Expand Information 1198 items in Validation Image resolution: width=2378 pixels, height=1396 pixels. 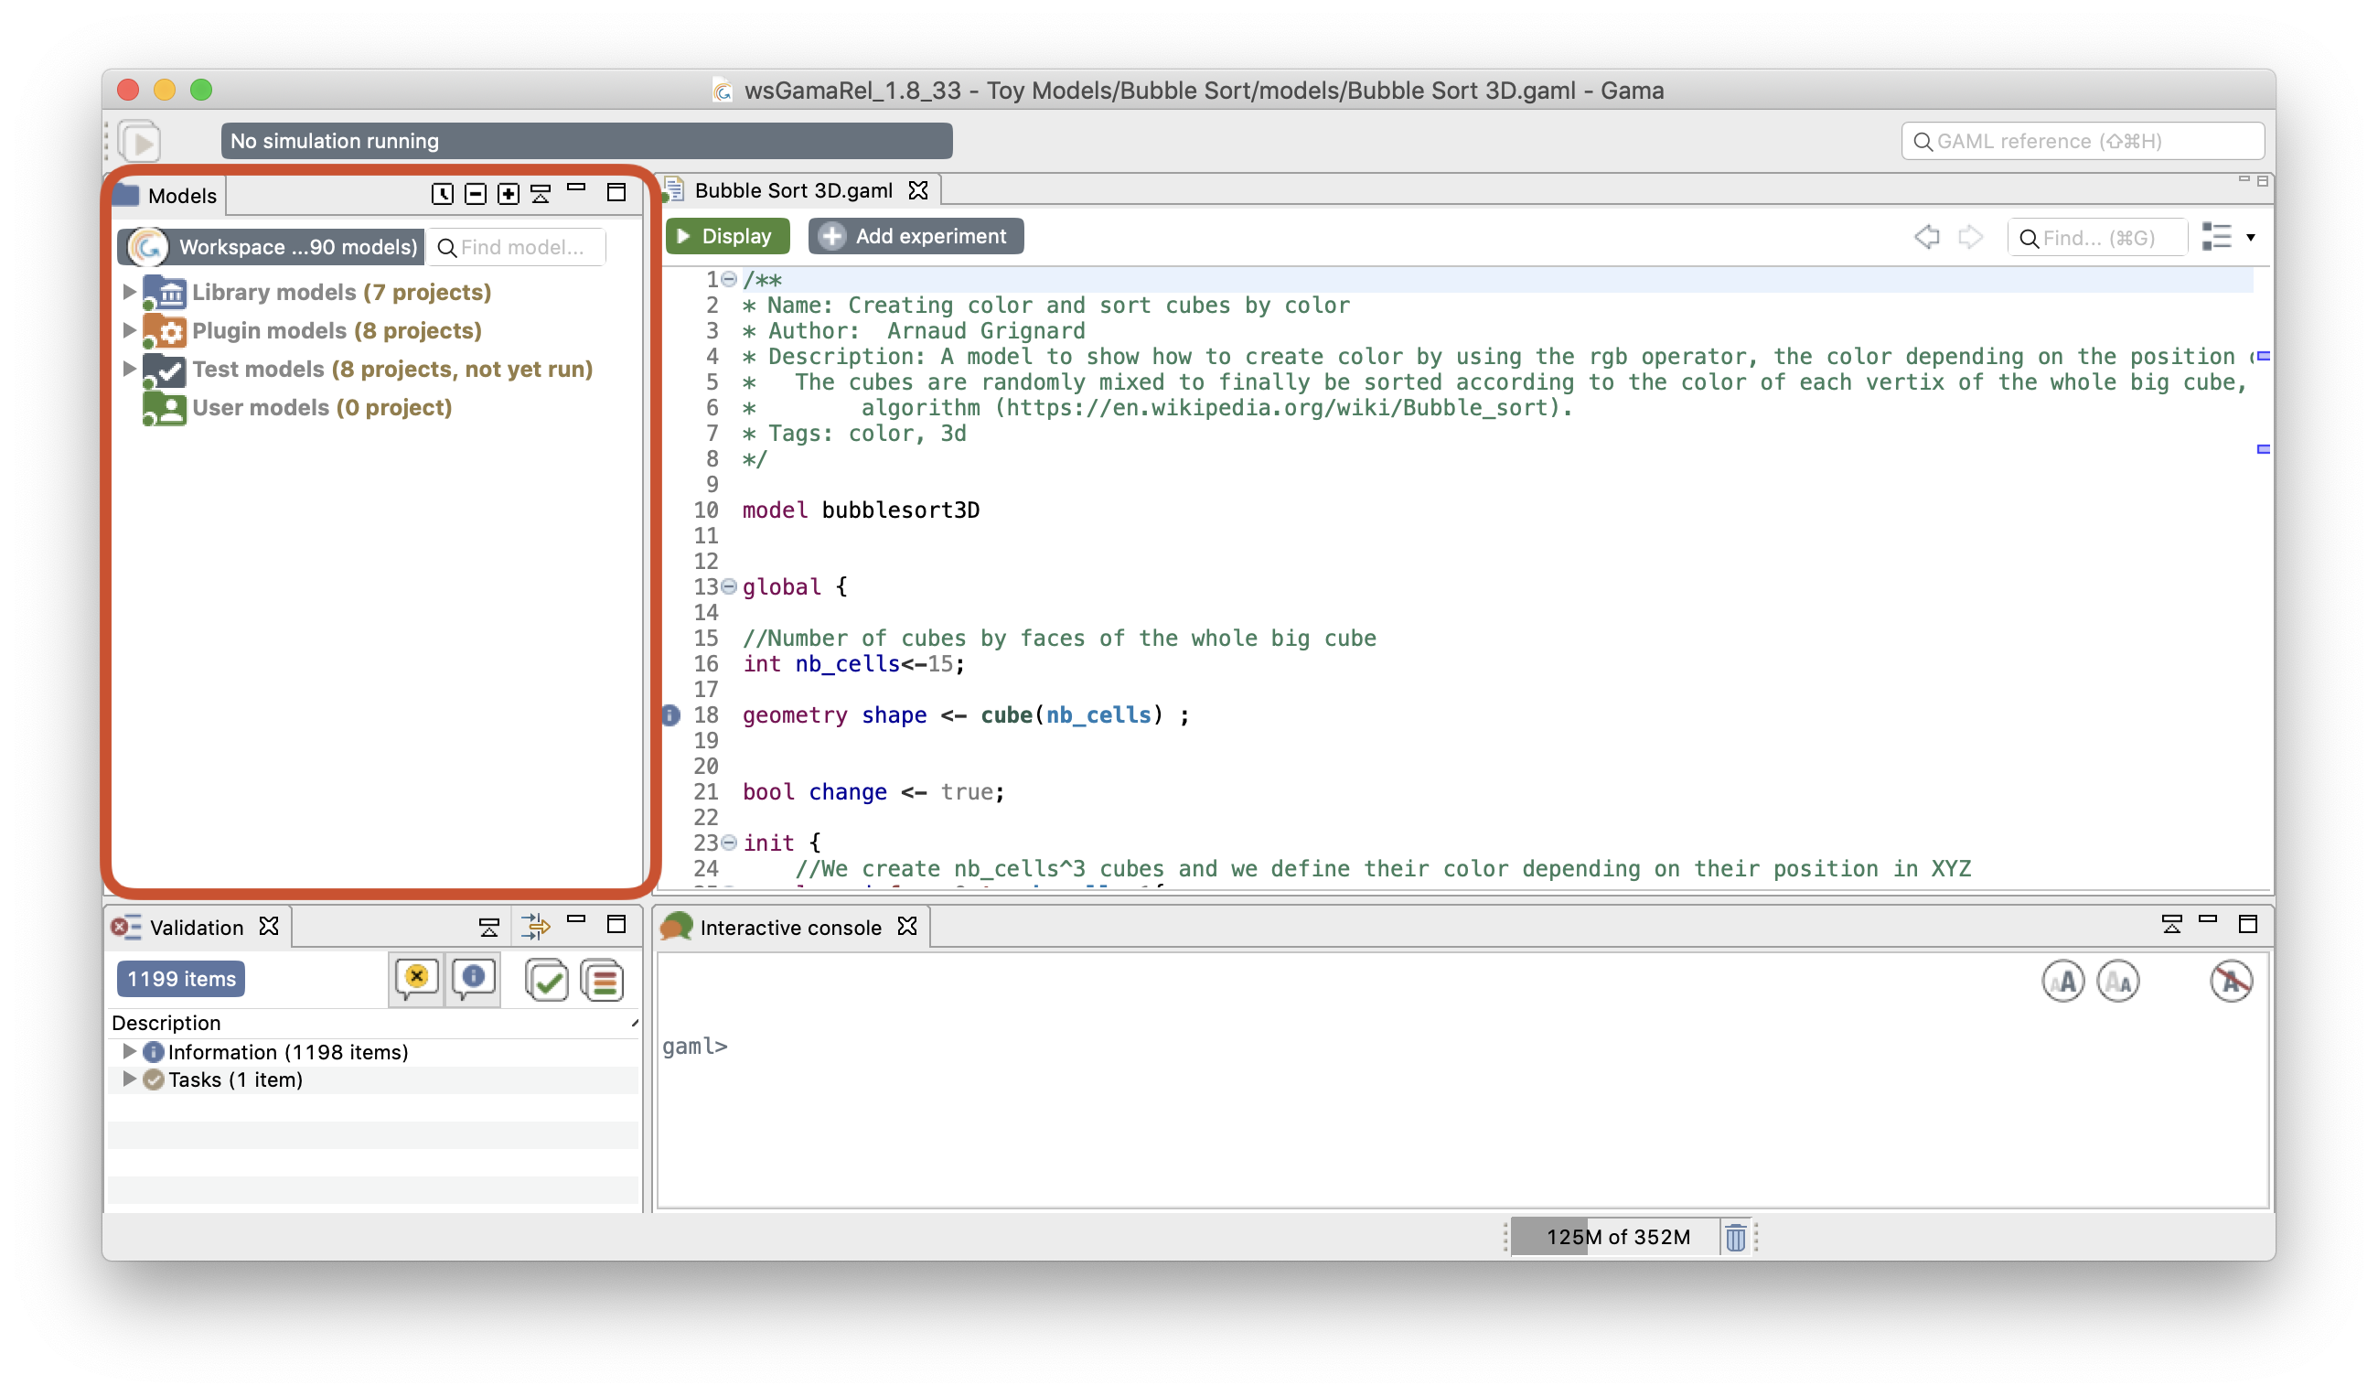(x=130, y=1050)
